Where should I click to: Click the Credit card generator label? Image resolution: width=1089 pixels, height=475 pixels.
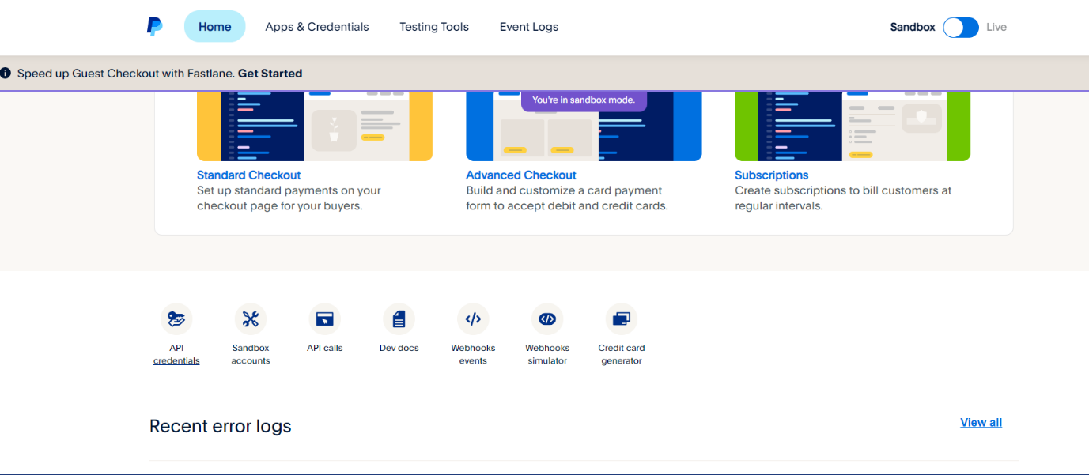(x=622, y=354)
